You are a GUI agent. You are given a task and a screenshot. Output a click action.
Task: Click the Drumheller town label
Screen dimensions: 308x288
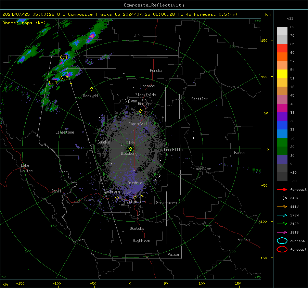[201, 169]
